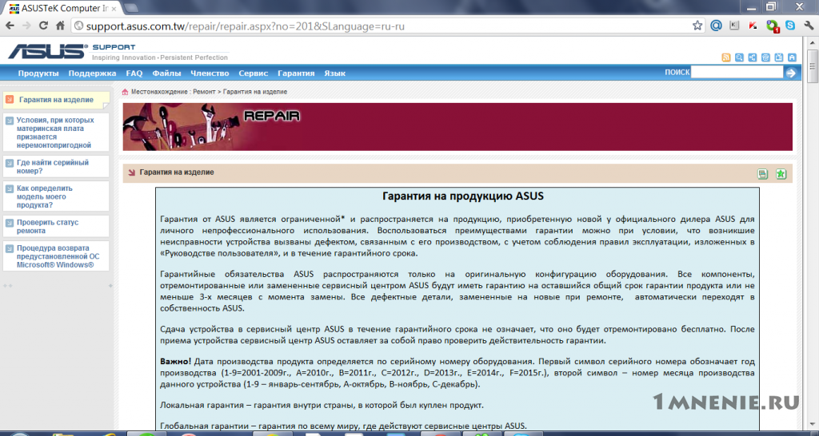Open the Продукты menu
Screen dimensions: 819x436
(38, 73)
